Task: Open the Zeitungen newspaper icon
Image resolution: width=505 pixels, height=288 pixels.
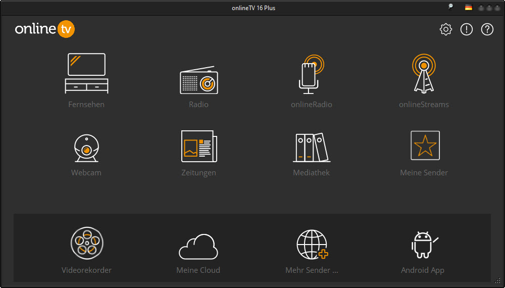Action: coord(199,146)
